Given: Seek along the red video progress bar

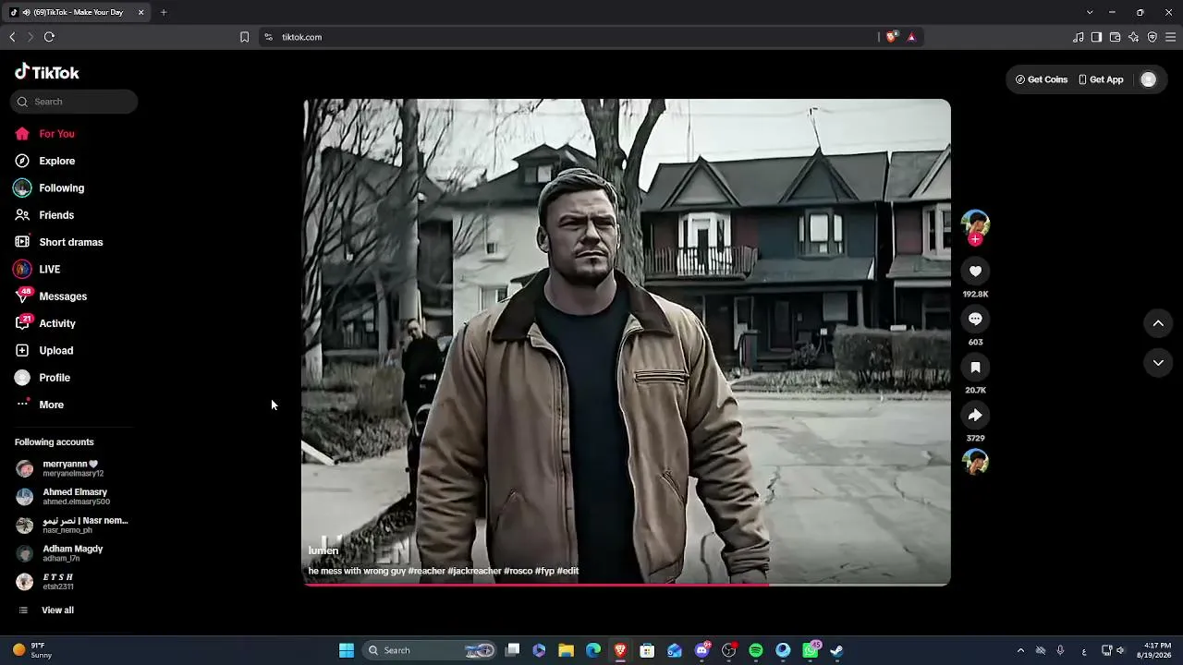Looking at the screenshot, I should pos(627,585).
